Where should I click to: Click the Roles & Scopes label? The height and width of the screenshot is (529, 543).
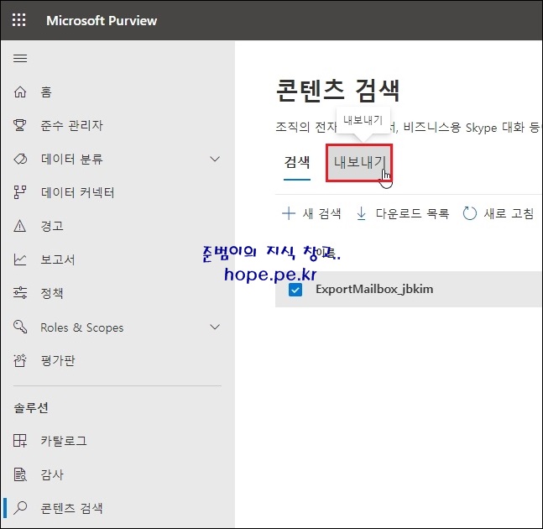point(81,327)
